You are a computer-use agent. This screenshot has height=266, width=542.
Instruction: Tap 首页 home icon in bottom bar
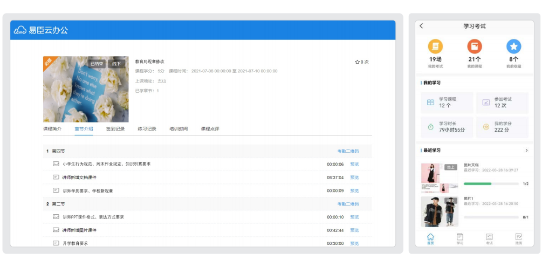pyautogui.click(x=430, y=237)
